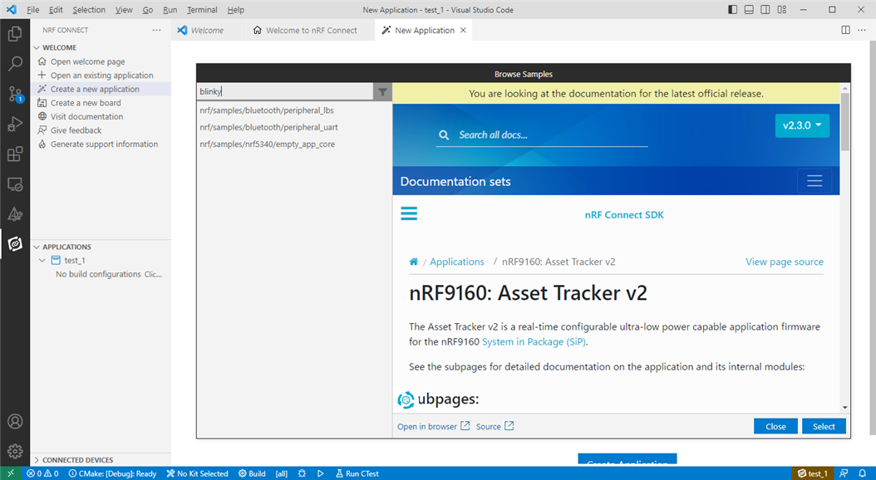This screenshot has height=480, width=876.
Task: Click the hamburger menu in documentation
Action: 409,214
